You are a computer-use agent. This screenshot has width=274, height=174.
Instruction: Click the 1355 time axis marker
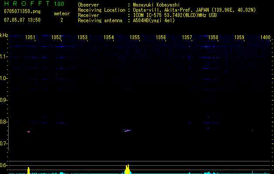coord(135,37)
